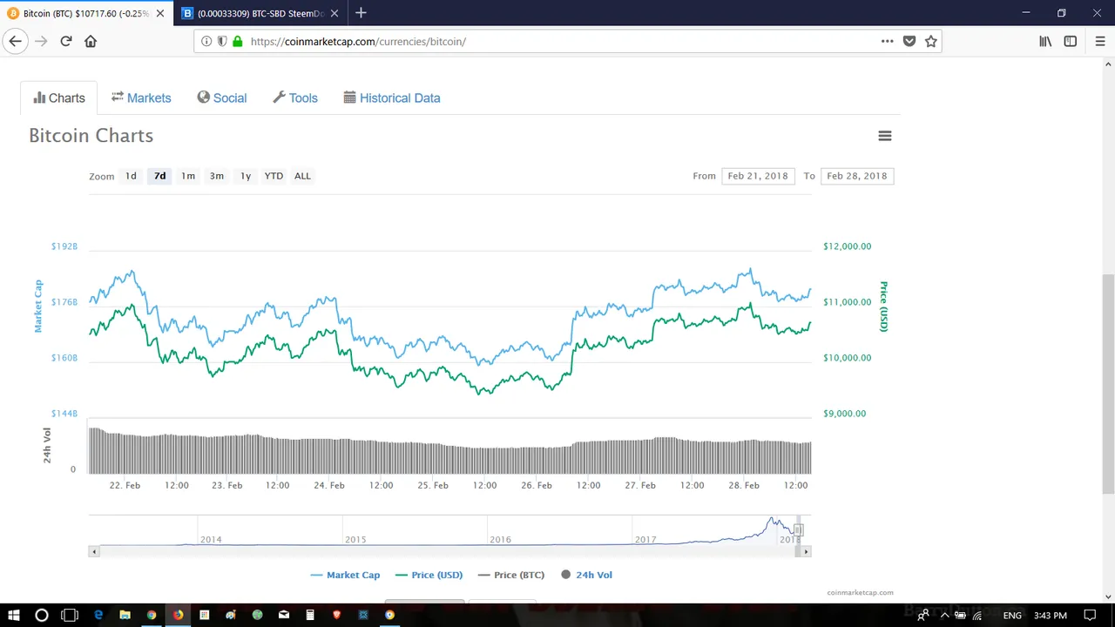Set chart zoom to 1d
Viewport: 1115px width, 627px height.
pos(131,176)
